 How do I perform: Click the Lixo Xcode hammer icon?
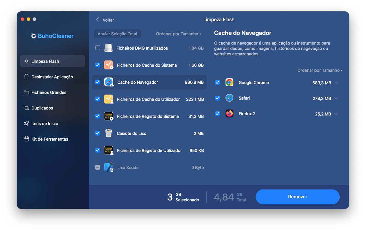click(108, 167)
